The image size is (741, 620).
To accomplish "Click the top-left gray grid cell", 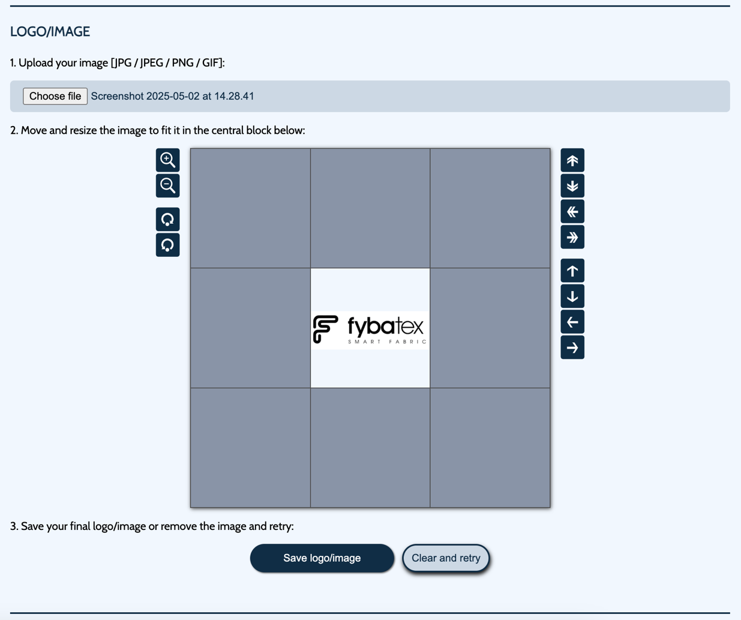I will click(250, 208).
